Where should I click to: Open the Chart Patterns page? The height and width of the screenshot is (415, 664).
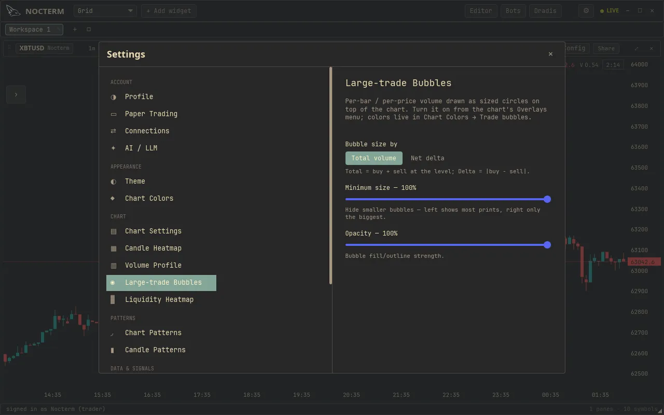point(161,333)
